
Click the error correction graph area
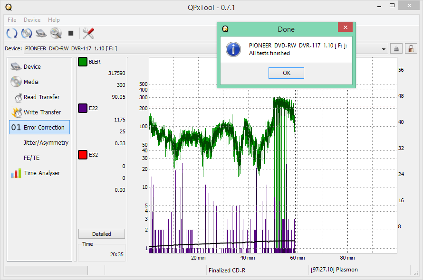[273, 155]
